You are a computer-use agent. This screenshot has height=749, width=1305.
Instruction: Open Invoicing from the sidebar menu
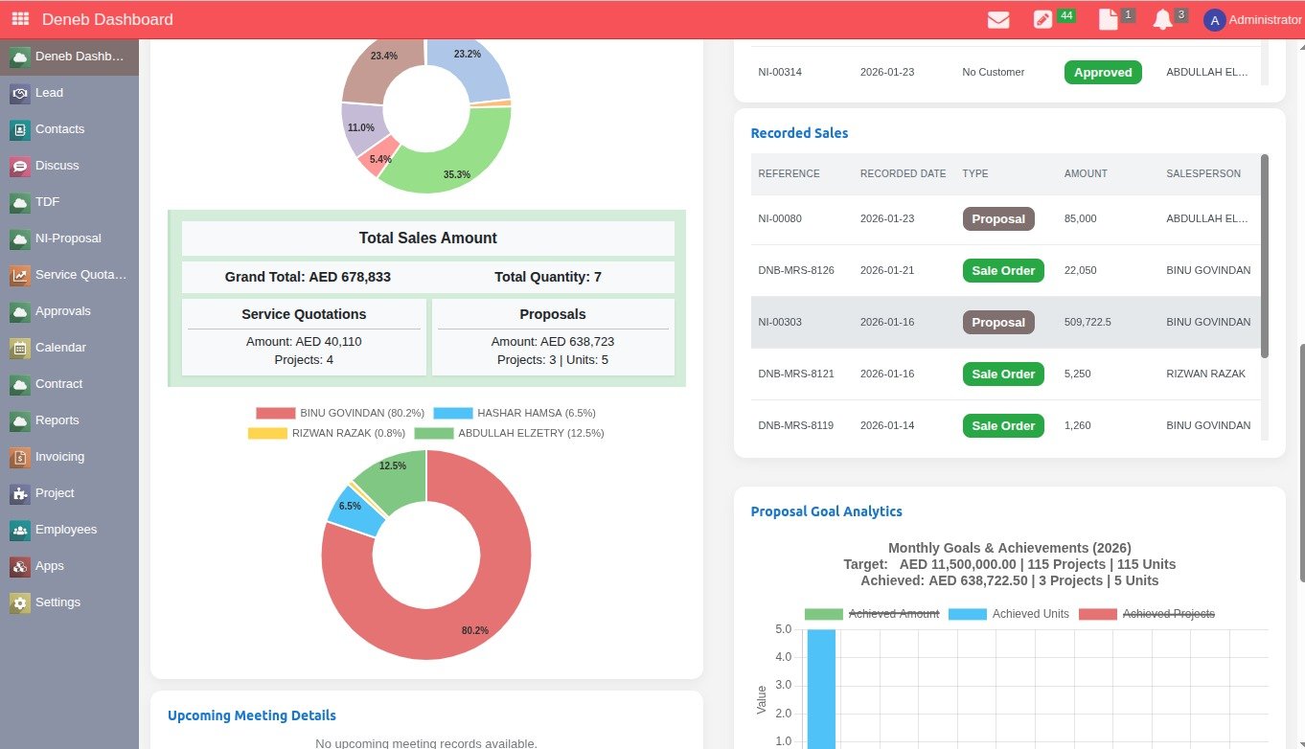coord(59,457)
